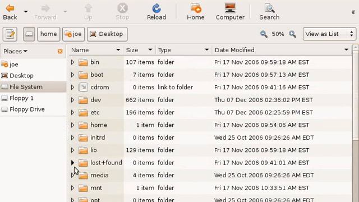Close the Places side pane
Viewport: 359px width, 202px height.
pyautogui.click(x=60, y=51)
